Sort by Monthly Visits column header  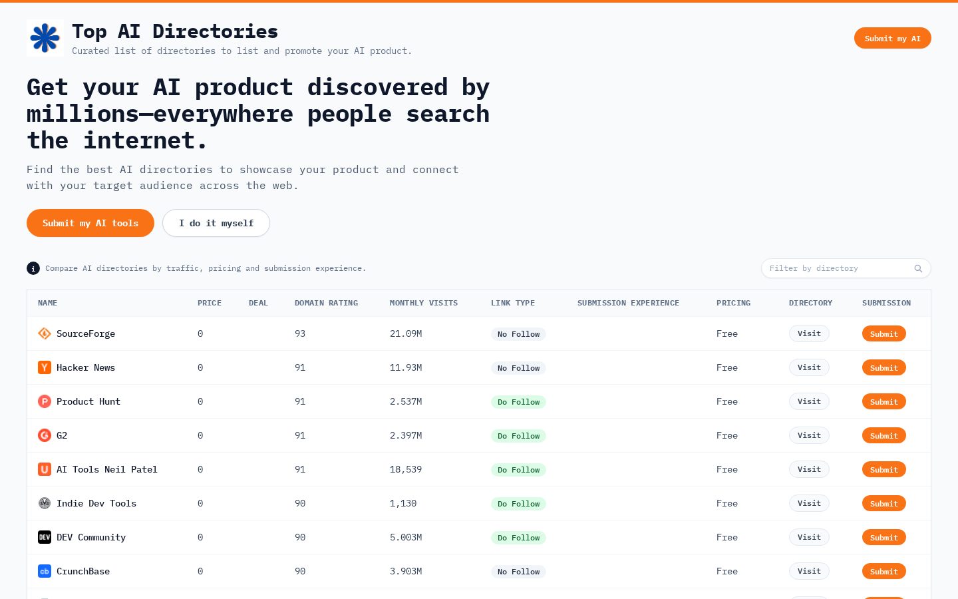click(424, 303)
